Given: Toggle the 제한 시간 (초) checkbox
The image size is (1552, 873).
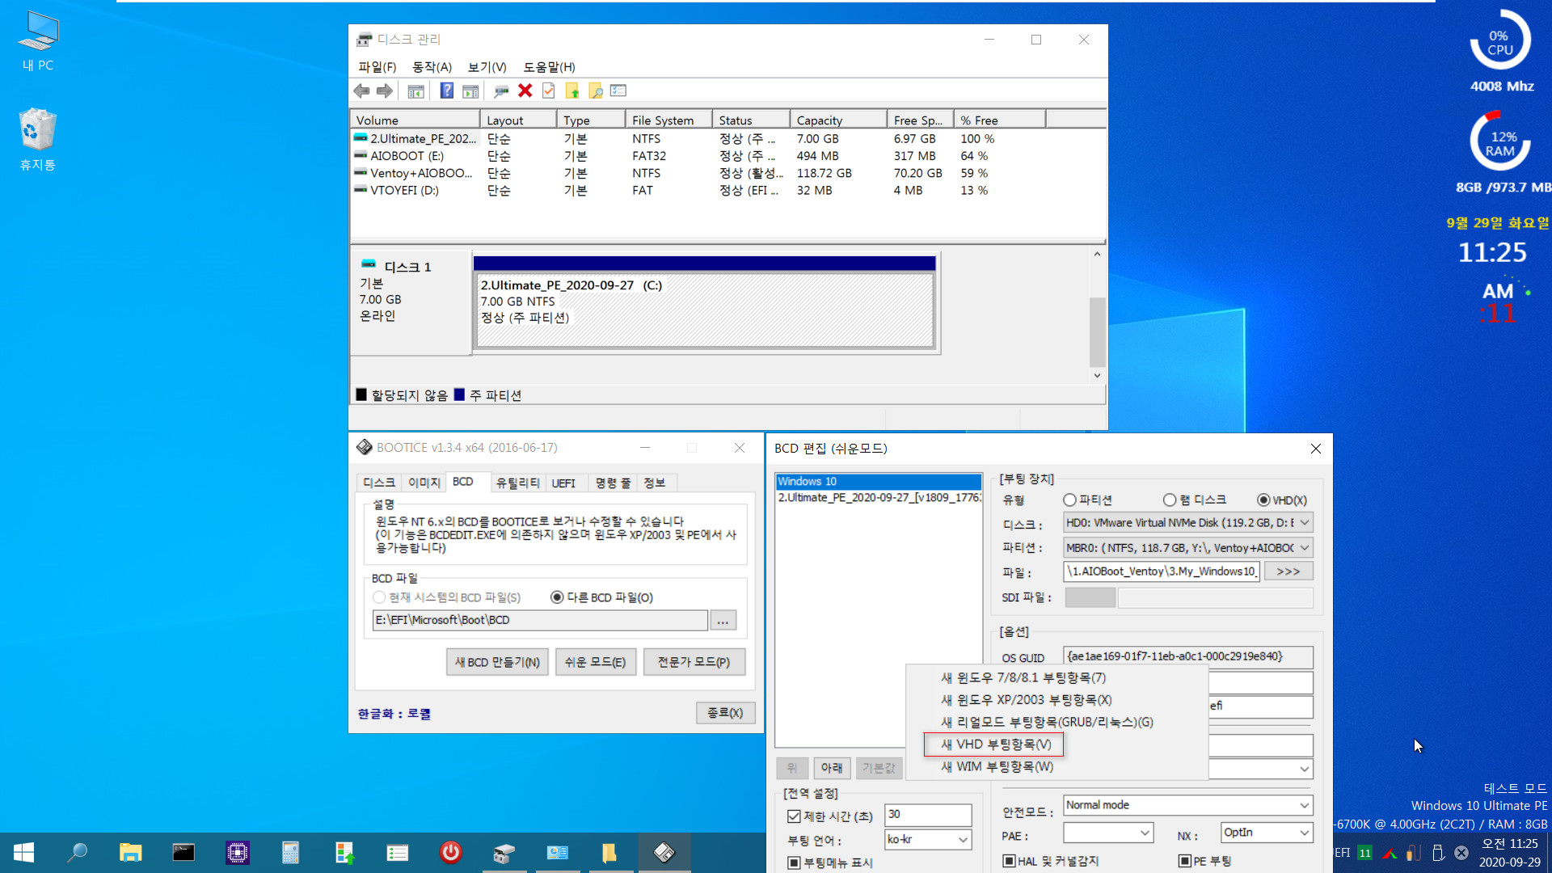Looking at the screenshot, I should (x=794, y=816).
